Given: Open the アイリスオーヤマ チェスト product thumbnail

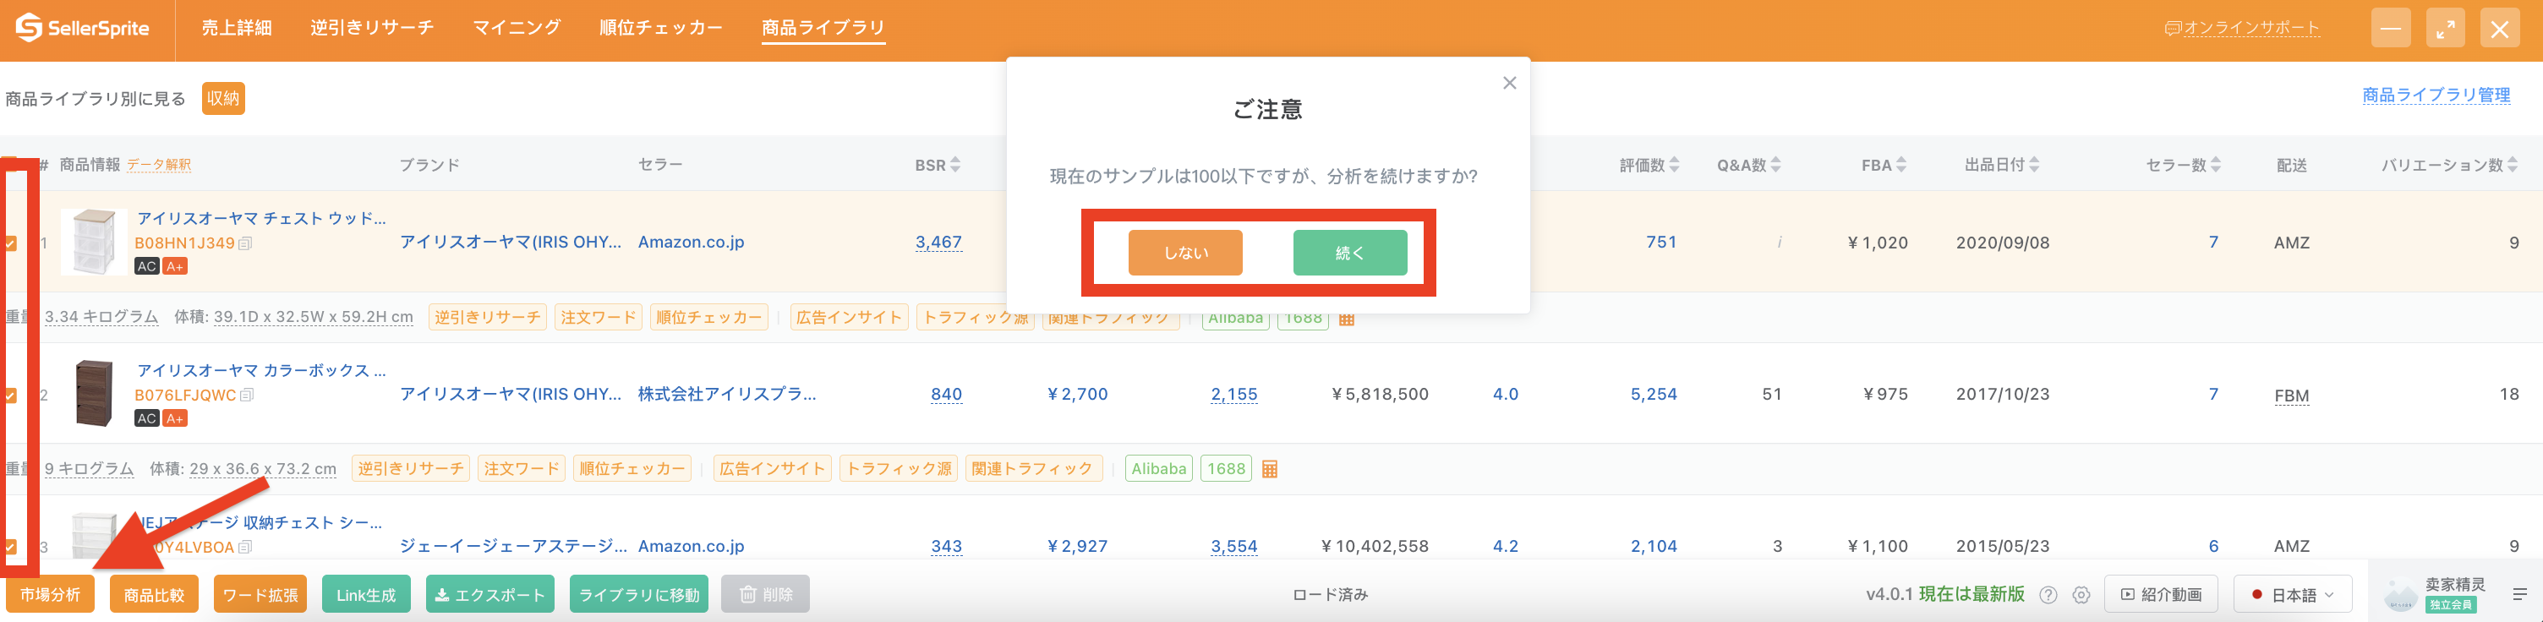Looking at the screenshot, I should pyautogui.click(x=94, y=241).
